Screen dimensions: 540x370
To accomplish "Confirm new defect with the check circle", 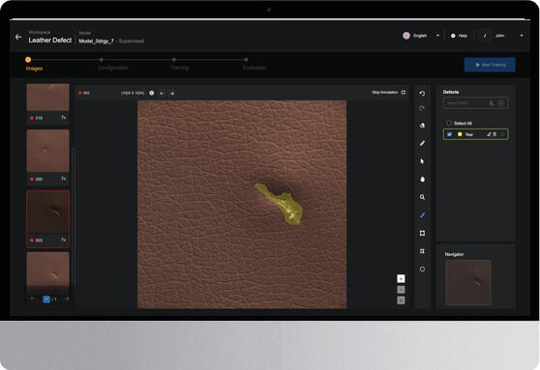I will [501, 103].
